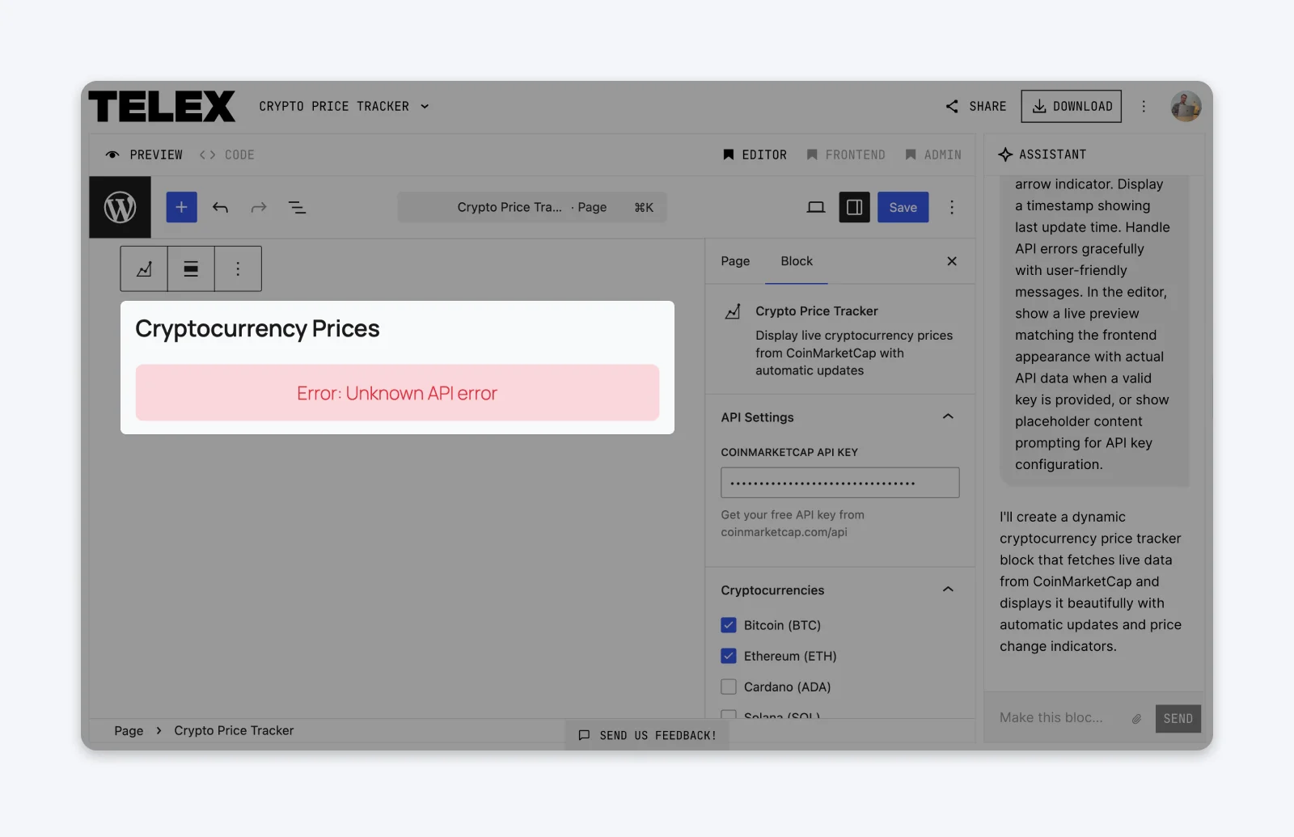Click the Undo arrow icon
The height and width of the screenshot is (837, 1294).
click(220, 207)
